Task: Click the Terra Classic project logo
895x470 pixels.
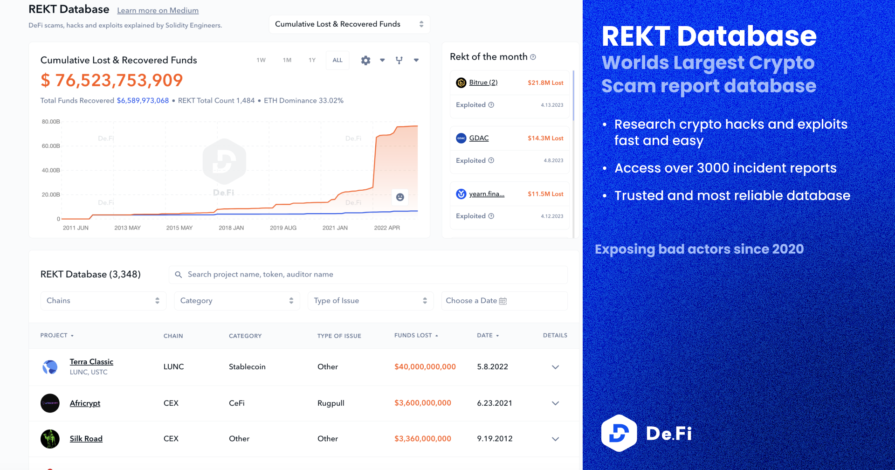Action: [x=50, y=367]
